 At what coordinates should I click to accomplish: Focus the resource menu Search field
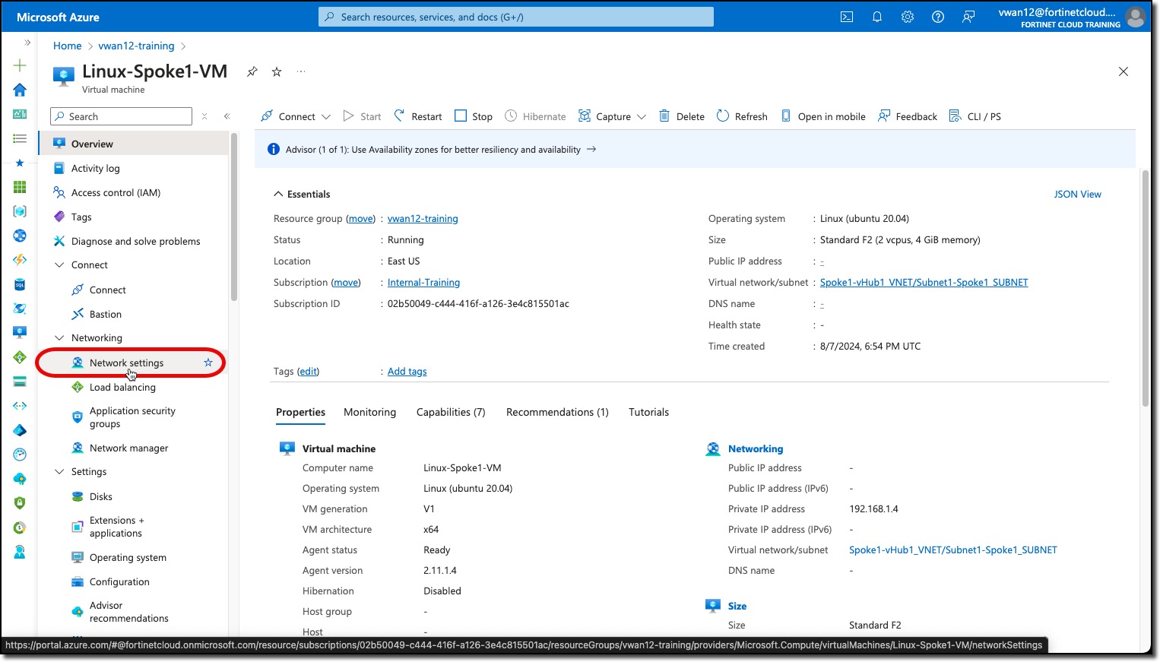pos(121,116)
